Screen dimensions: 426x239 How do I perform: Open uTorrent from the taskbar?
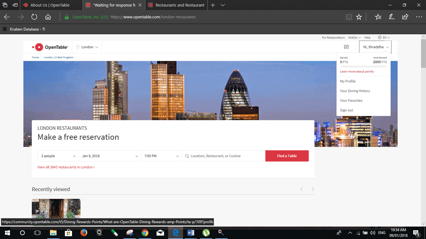click(x=206, y=233)
